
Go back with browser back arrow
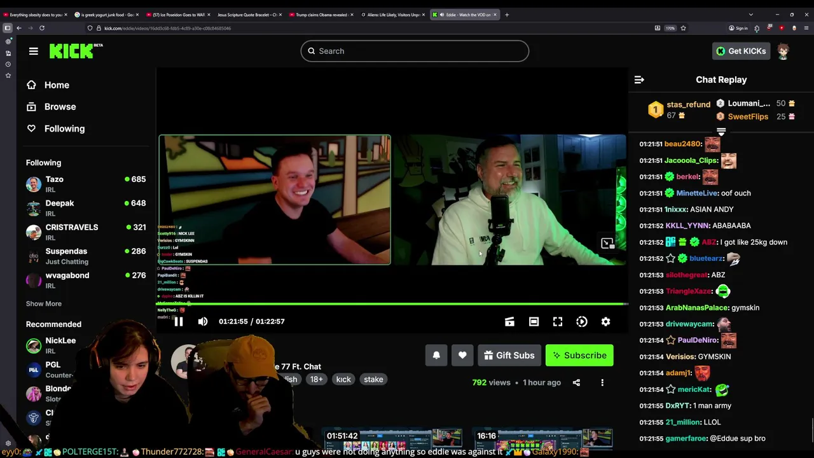click(19, 28)
